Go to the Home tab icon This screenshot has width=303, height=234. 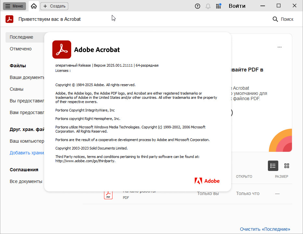tap(34, 6)
